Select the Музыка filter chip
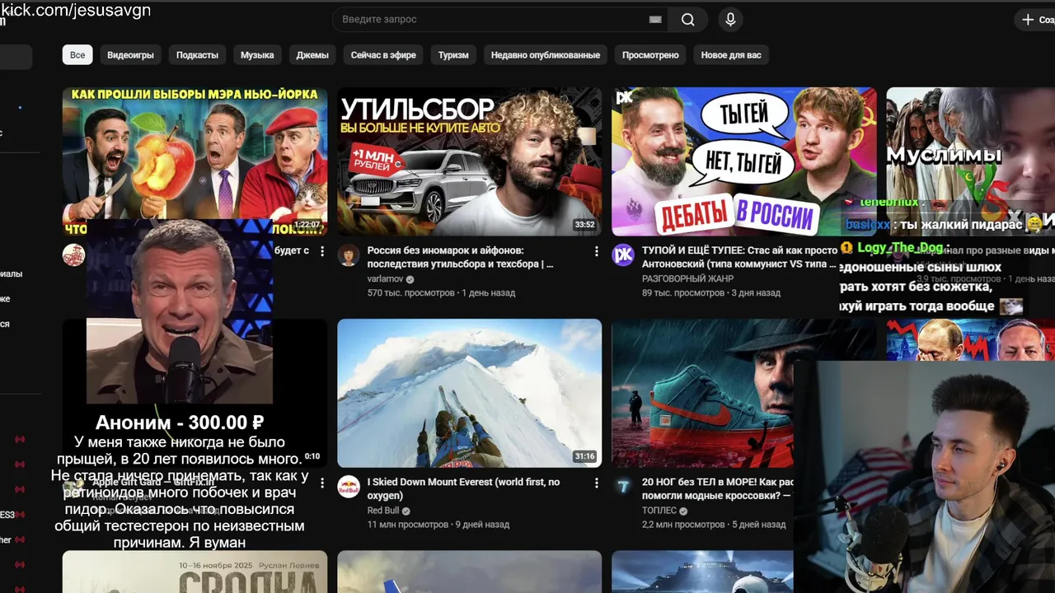This screenshot has height=593, width=1055. (257, 55)
